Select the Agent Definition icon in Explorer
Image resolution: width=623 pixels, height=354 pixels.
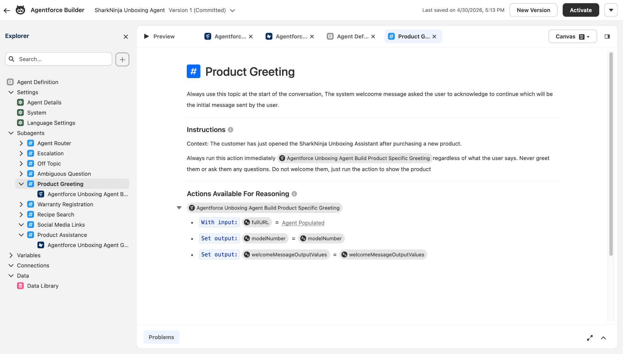pyautogui.click(x=10, y=82)
